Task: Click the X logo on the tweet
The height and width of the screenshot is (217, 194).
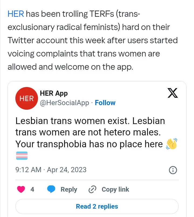Action: coord(172,94)
